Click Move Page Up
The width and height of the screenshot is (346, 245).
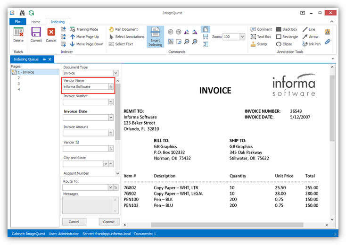(x=84, y=37)
